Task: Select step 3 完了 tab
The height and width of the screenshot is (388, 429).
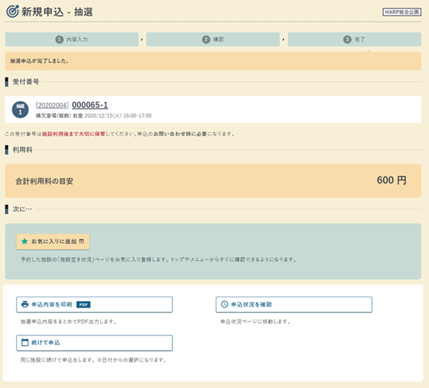Action: click(x=355, y=39)
